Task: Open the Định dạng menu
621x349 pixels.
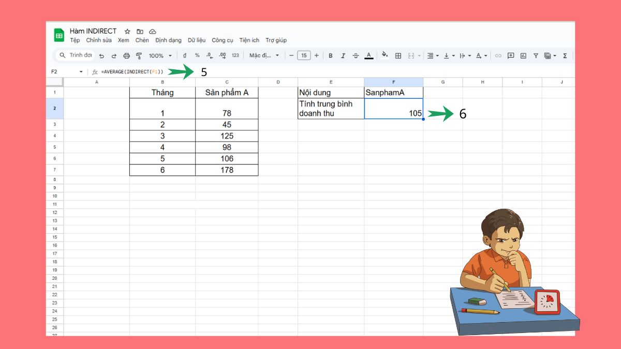Action: pyautogui.click(x=168, y=40)
